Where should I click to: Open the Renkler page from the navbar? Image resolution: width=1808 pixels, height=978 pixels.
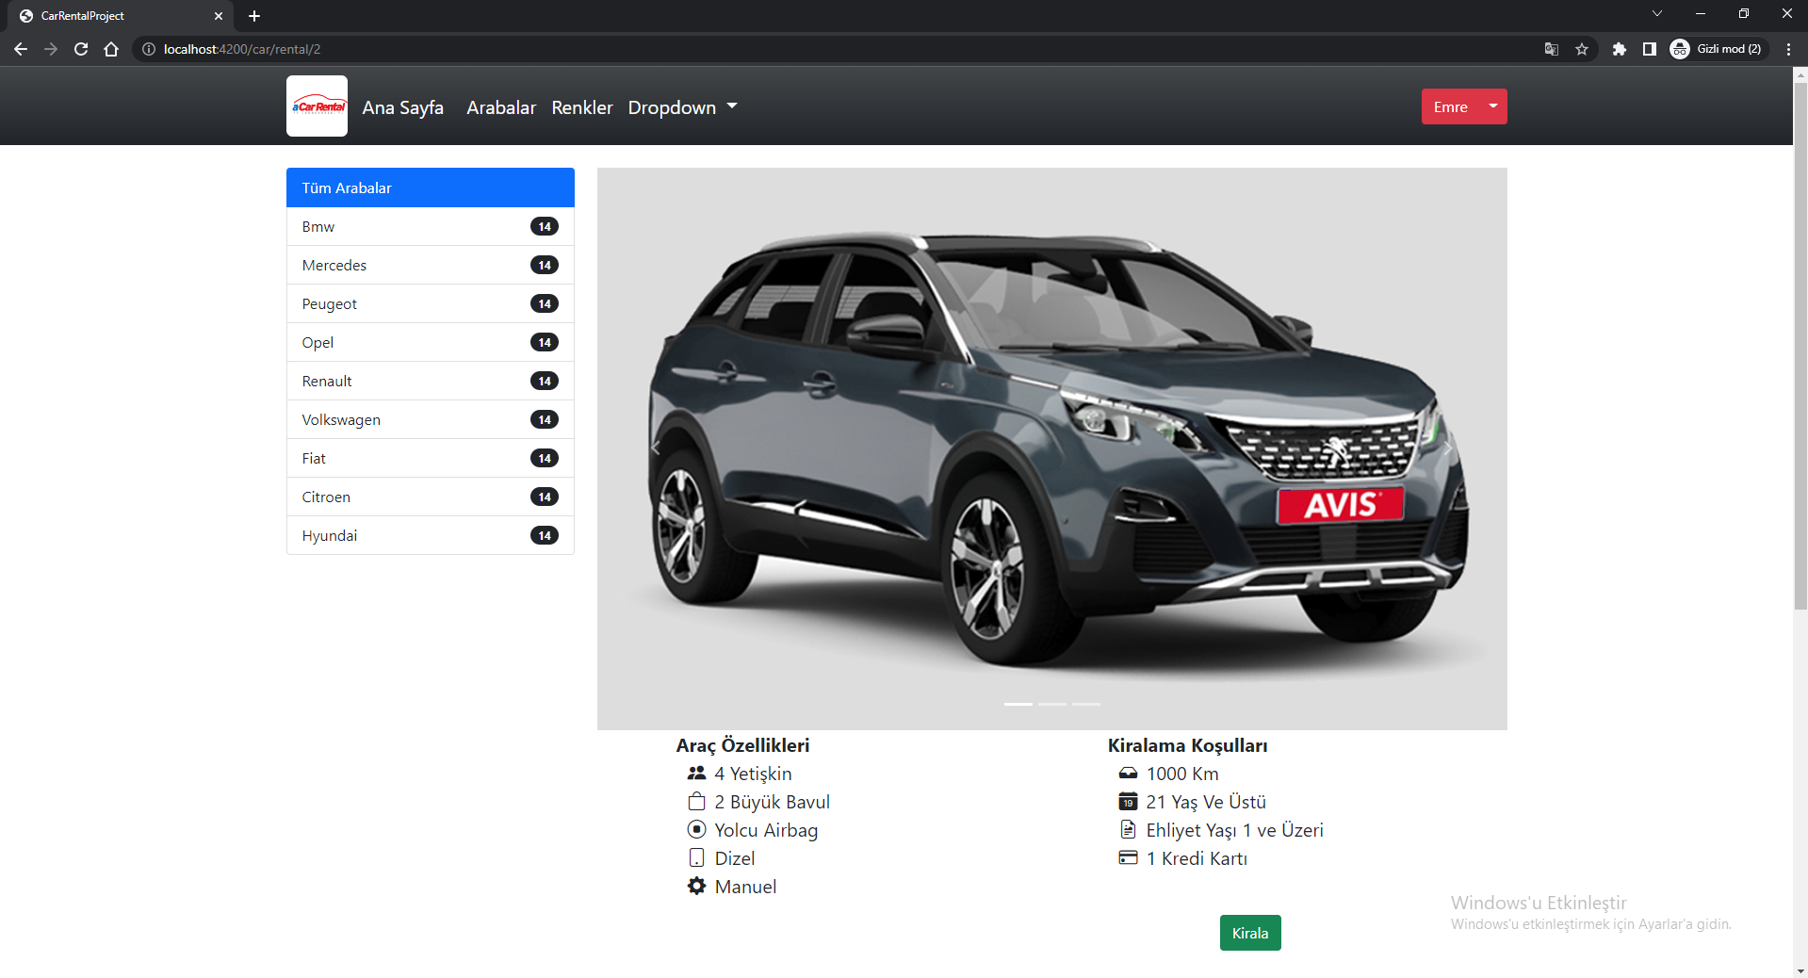tap(581, 107)
